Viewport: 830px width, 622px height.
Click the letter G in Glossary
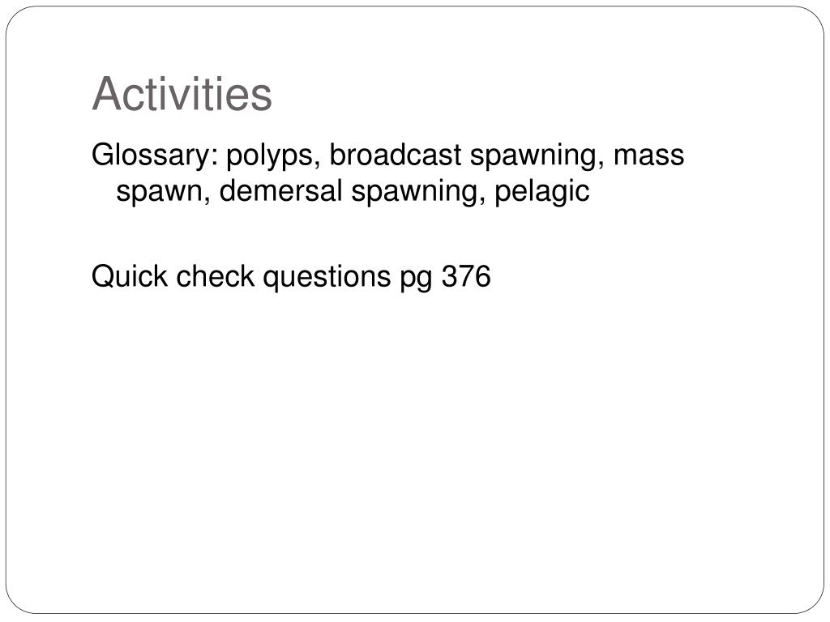click(103, 155)
